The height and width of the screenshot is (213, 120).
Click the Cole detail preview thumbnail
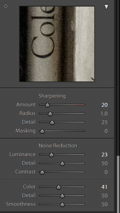pyautogui.click(x=57, y=44)
